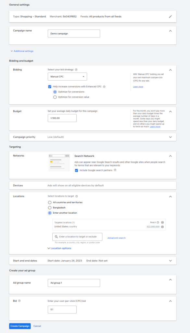Click help icon beside Select locations to target
This screenshot has width=190, height=333.
click(77, 196)
